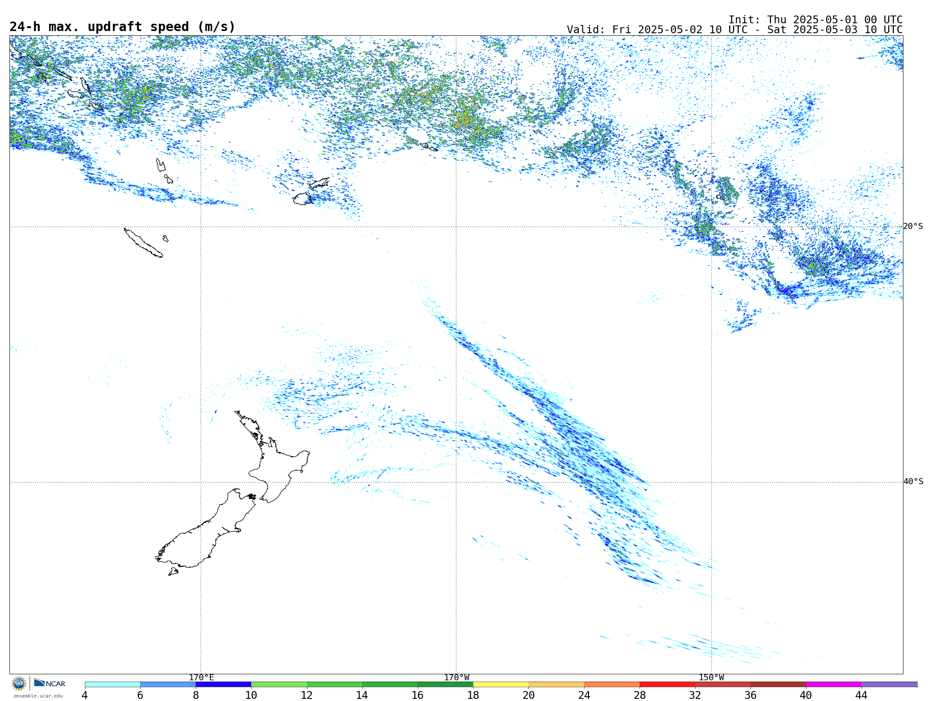931x701 pixels.
Task: Click the Init: Thu 2025-05-01 00 UTC text
Action: point(815,20)
